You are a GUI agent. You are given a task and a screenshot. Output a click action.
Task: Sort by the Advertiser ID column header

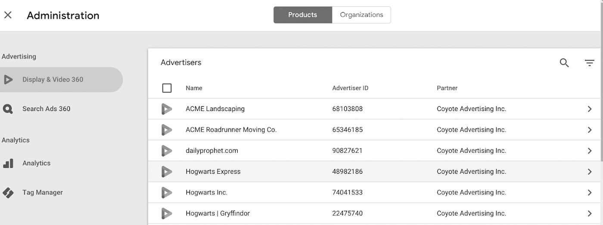pos(350,88)
